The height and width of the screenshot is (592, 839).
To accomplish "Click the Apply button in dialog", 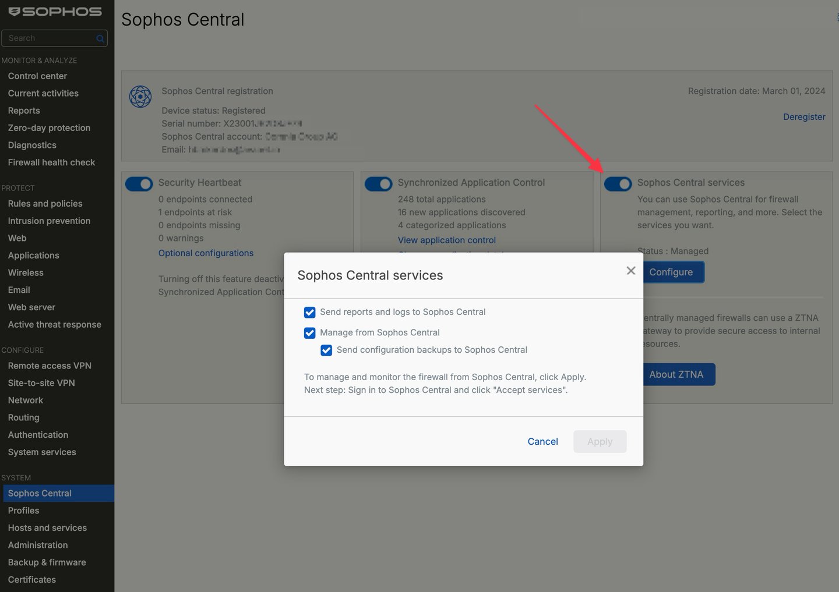I will coord(600,442).
